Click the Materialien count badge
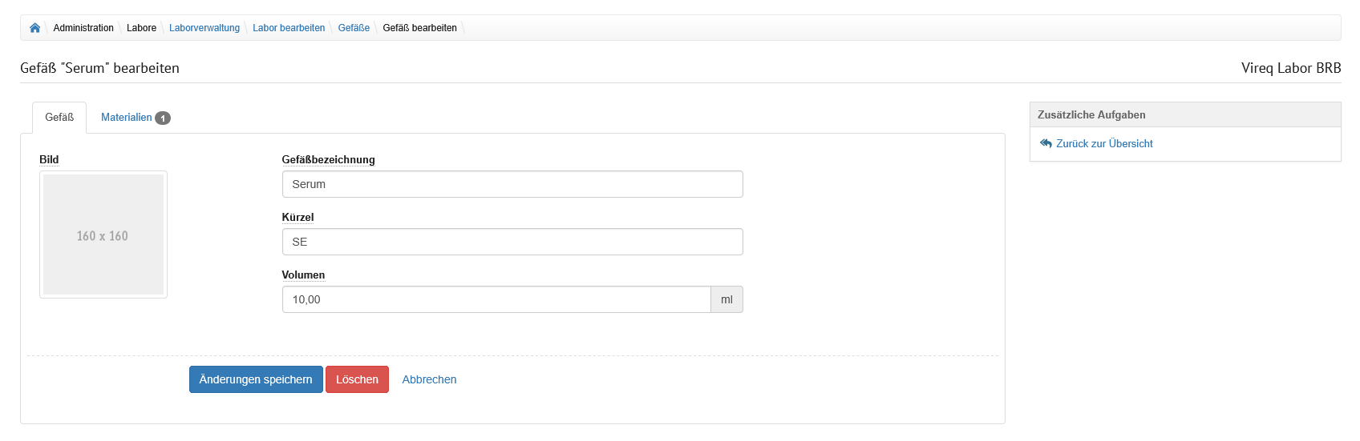The image size is (1360, 441). pos(163,118)
